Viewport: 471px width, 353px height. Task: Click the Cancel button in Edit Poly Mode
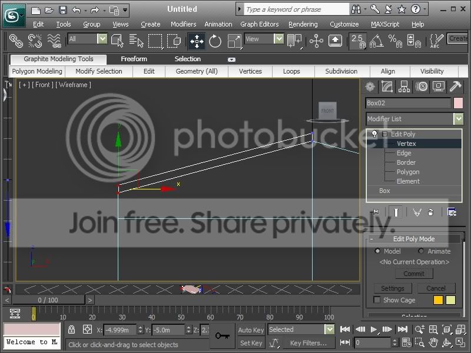pos(436,288)
